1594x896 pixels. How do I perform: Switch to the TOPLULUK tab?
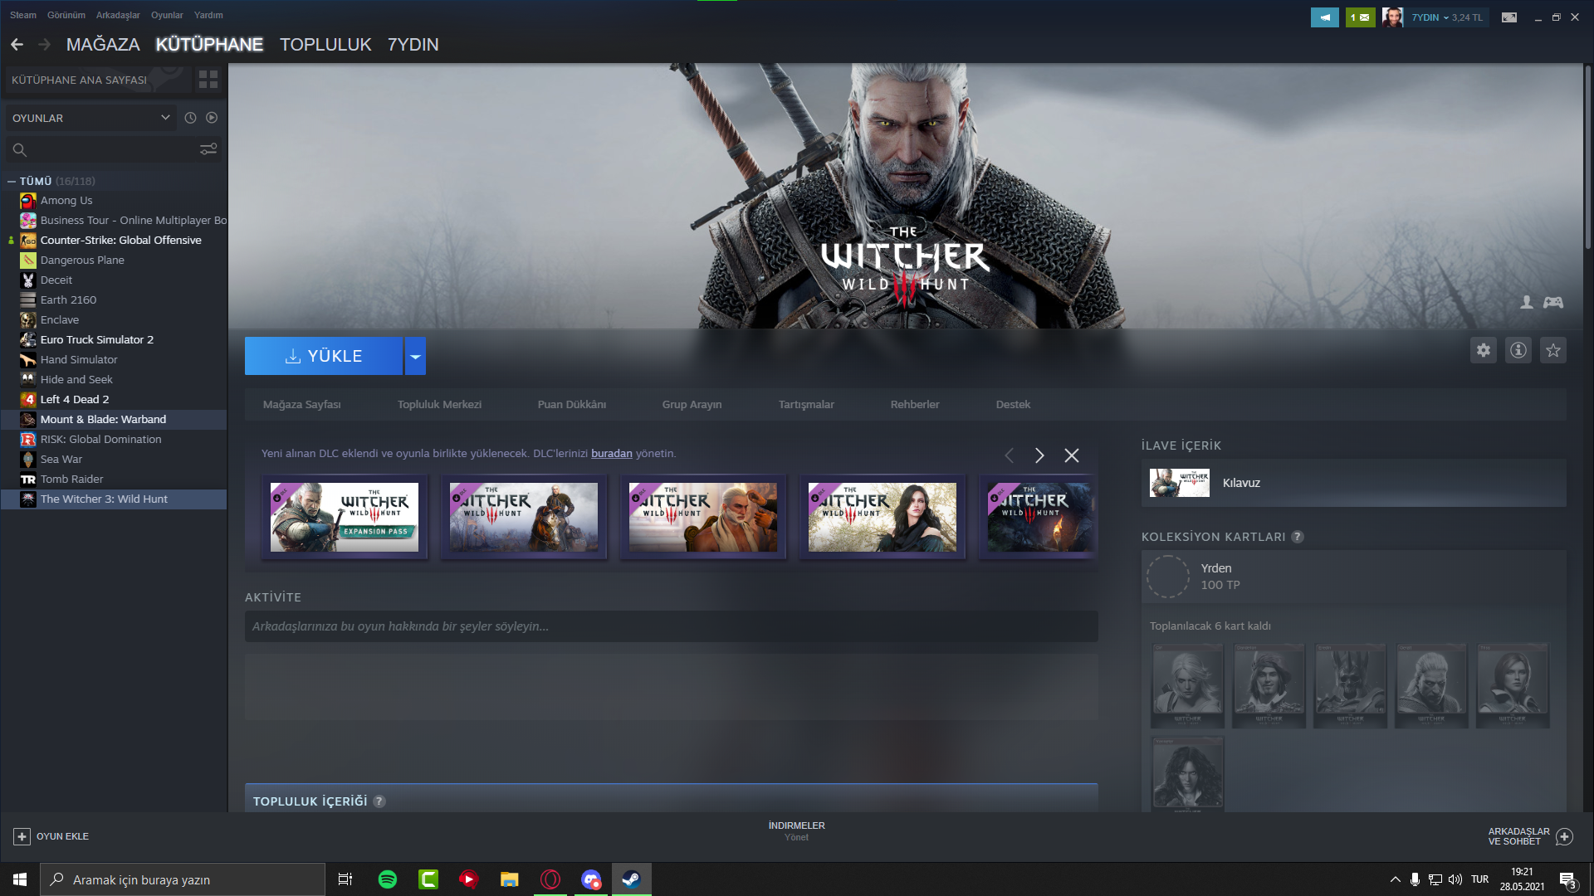click(325, 45)
